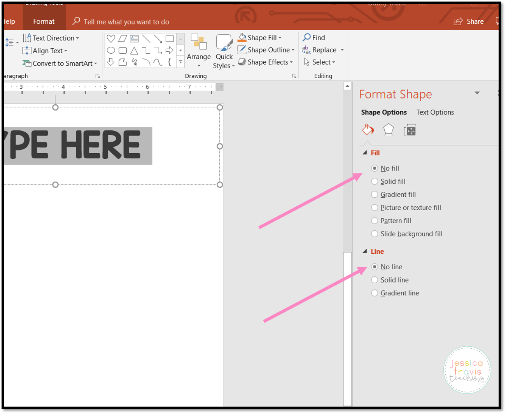This screenshot has width=506, height=414.
Task: Open Find in Editing group
Action: 314,37
